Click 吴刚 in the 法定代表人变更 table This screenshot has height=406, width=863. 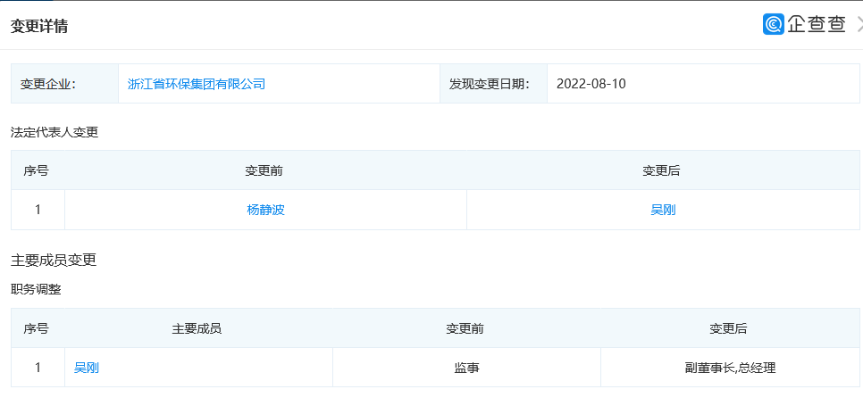pyautogui.click(x=662, y=211)
